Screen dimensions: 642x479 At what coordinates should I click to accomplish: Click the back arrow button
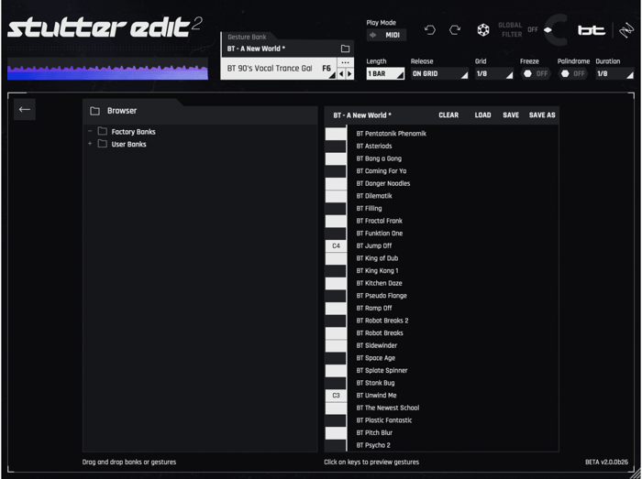25,110
